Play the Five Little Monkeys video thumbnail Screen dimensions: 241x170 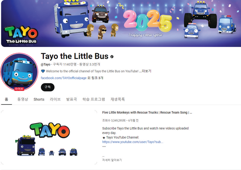[x=49, y=138]
